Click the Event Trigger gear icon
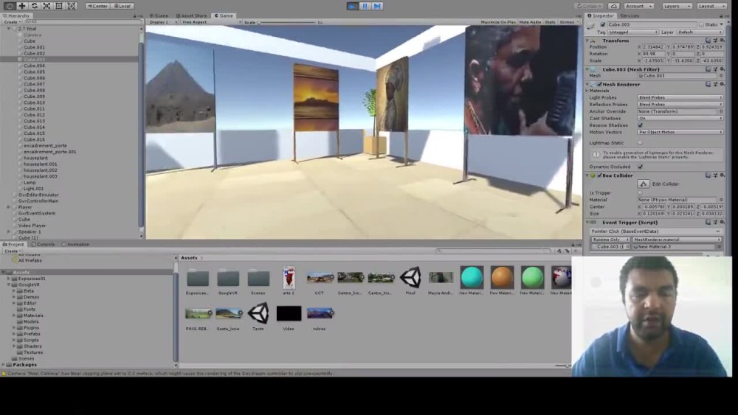Screen dimensions: 738x415 coord(722,223)
